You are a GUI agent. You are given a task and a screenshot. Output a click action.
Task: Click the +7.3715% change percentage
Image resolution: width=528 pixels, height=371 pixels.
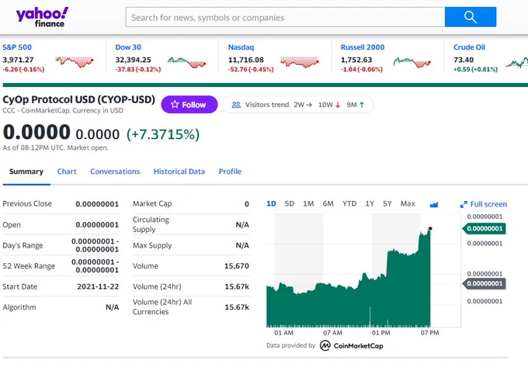[163, 134]
